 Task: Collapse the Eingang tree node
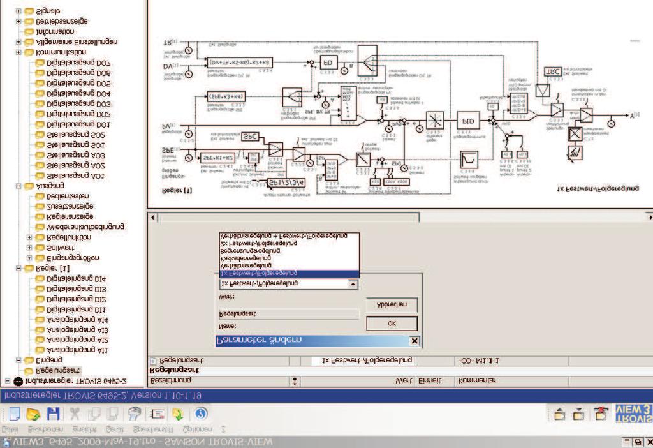click(x=18, y=360)
